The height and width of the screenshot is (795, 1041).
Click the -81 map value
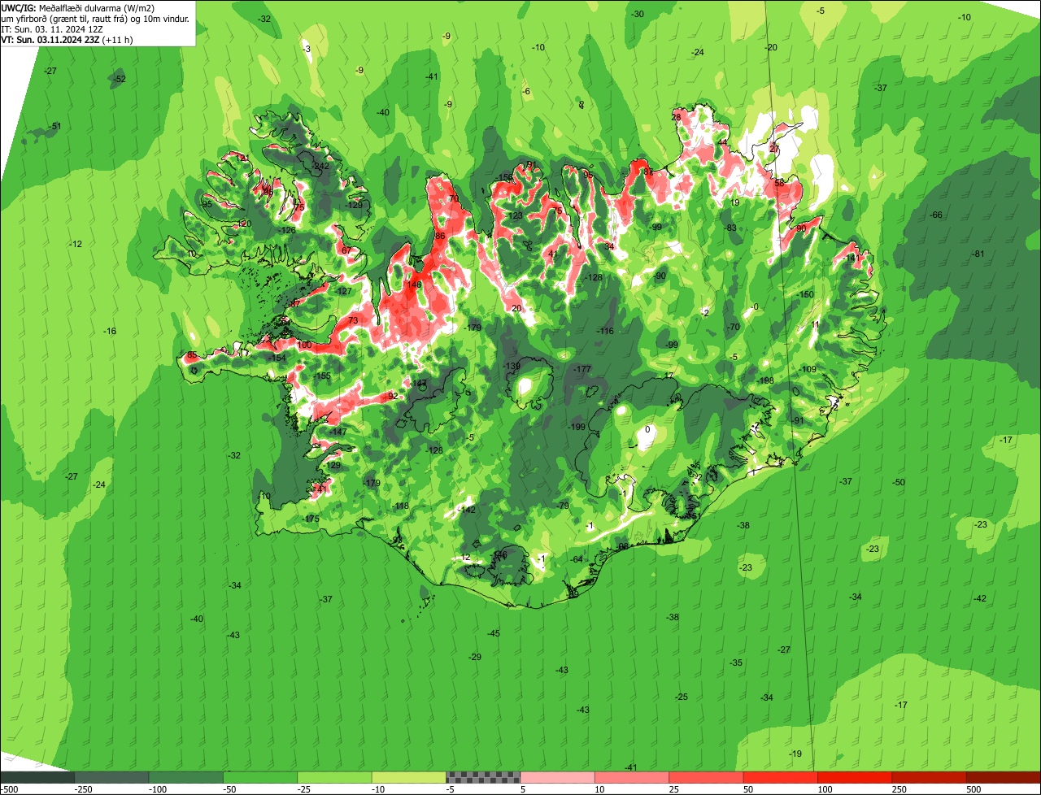tap(978, 254)
